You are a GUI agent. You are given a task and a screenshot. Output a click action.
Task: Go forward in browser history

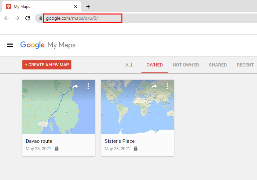(17, 18)
